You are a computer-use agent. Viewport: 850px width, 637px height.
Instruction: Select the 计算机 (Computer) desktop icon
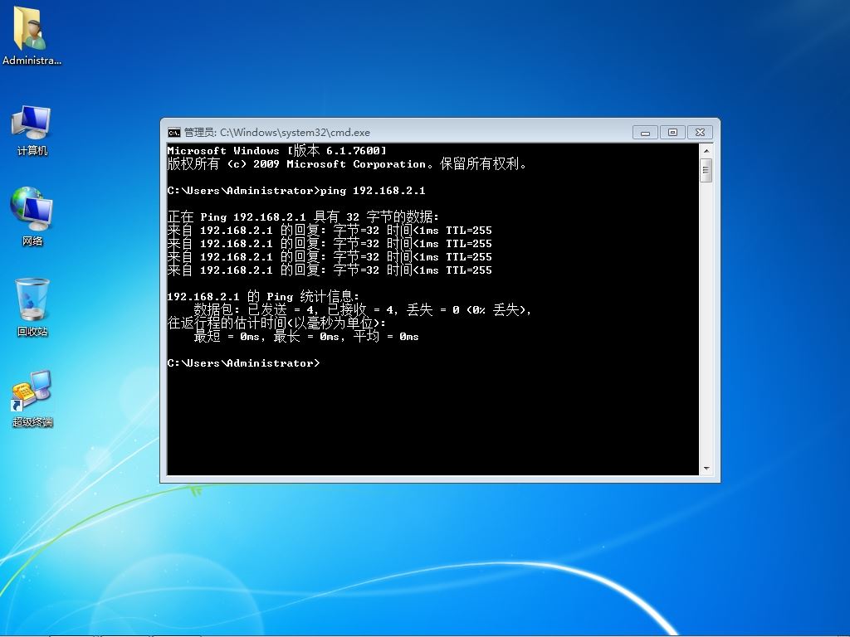[x=32, y=130]
